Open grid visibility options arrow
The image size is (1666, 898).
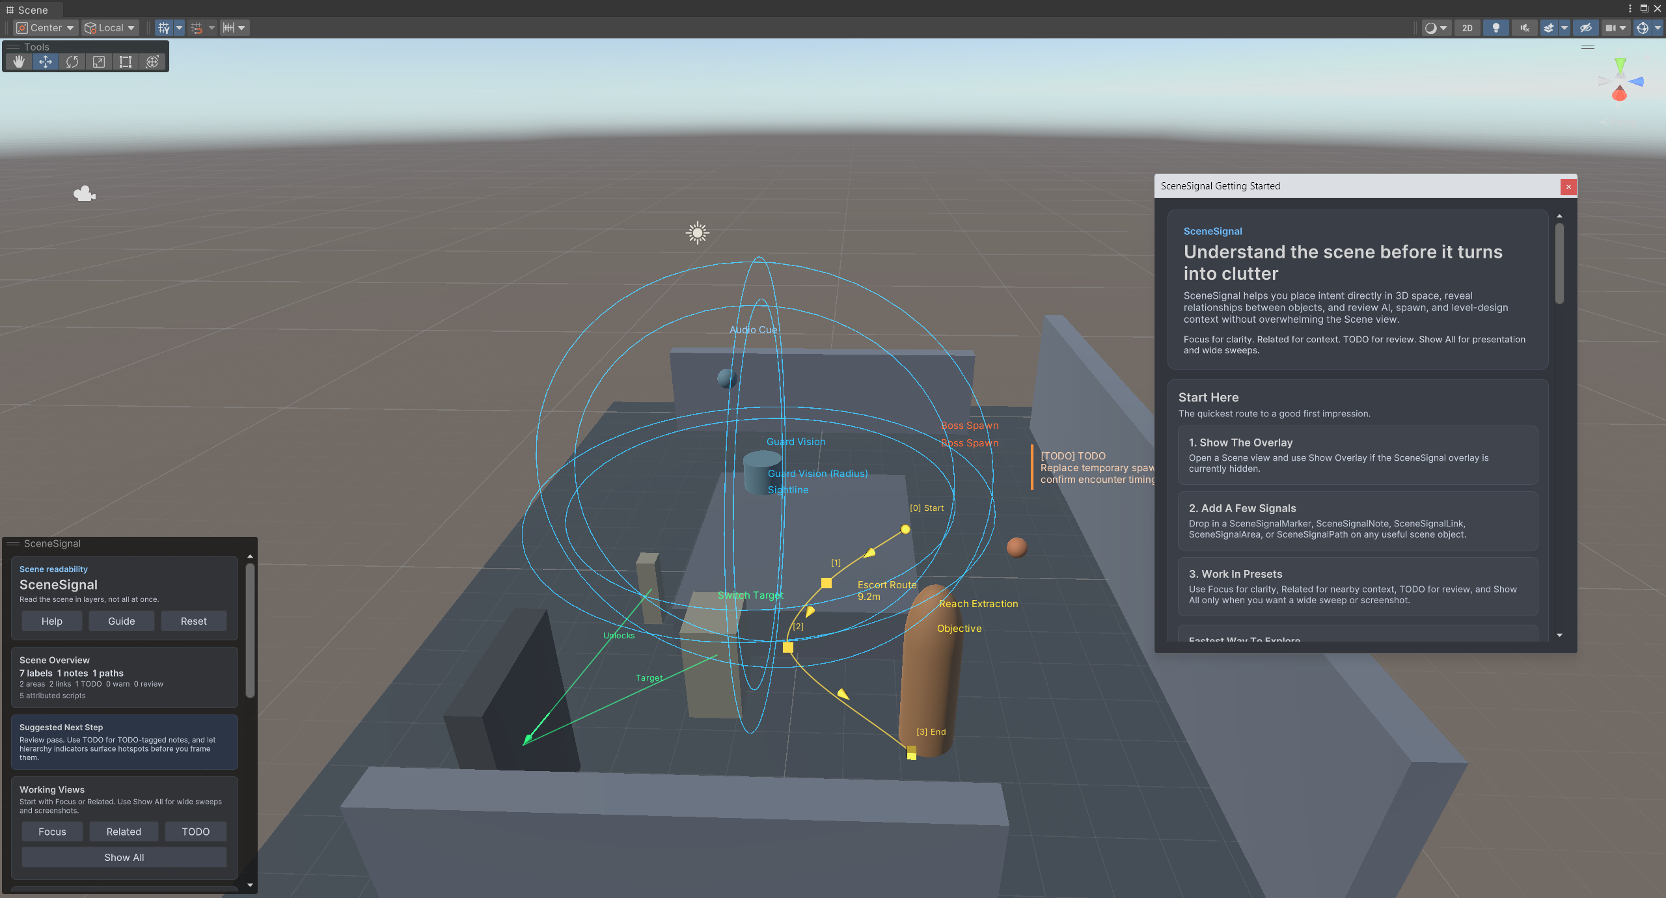tap(179, 27)
